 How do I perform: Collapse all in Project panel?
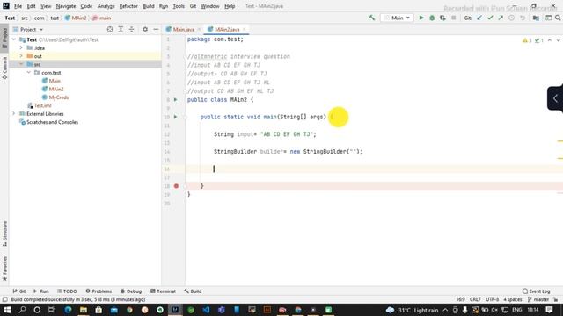pyautogui.click(x=131, y=29)
